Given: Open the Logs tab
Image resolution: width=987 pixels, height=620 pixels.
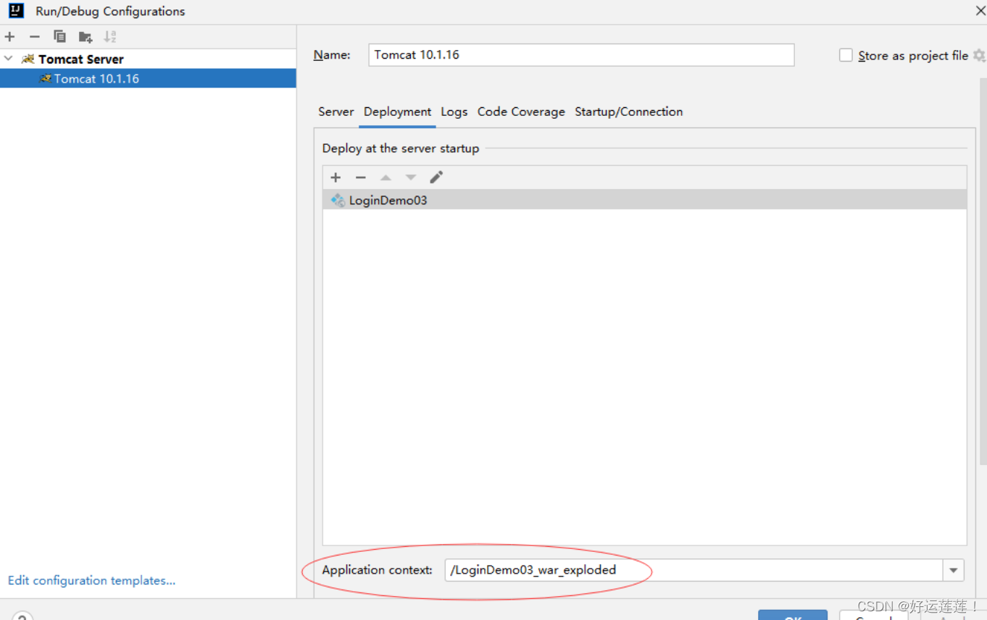Looking at the screenshot, I should (454, 112).
